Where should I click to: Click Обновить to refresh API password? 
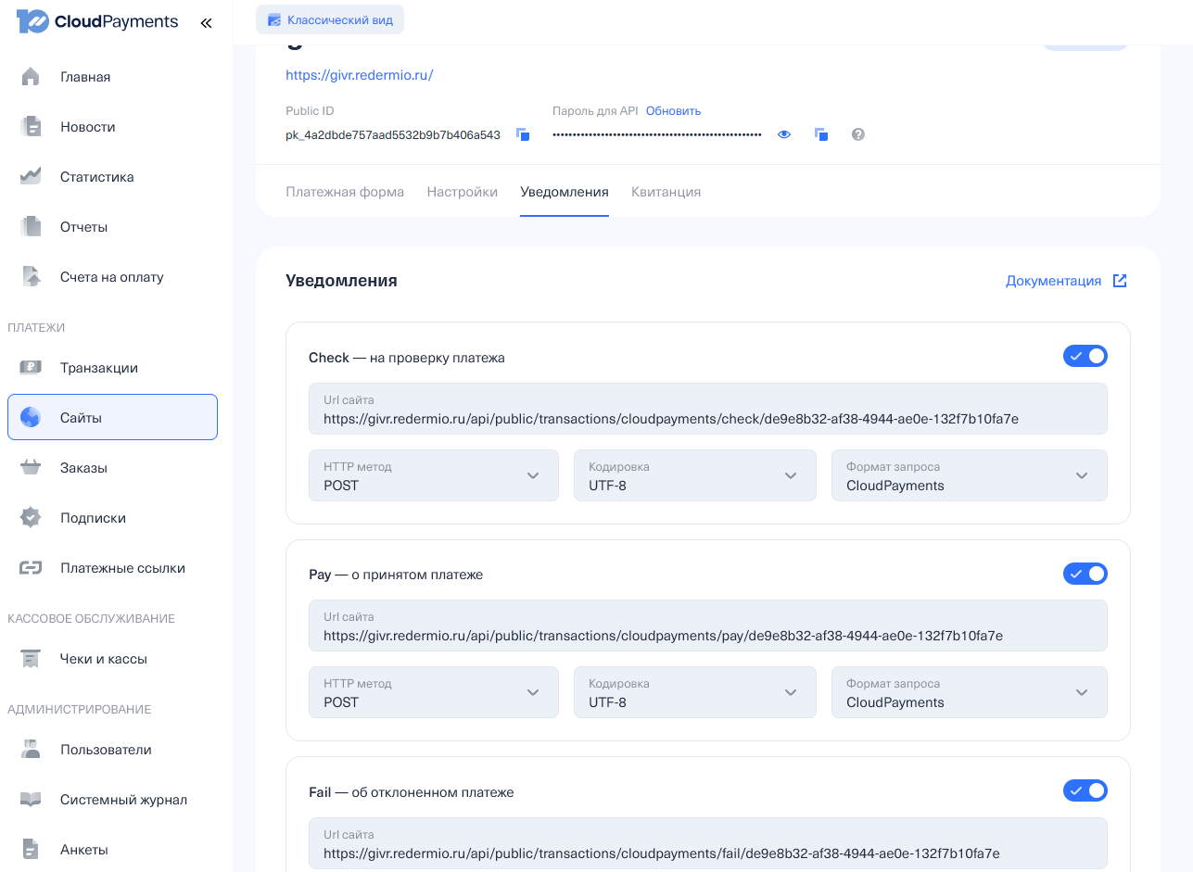(x=673, y=110)
